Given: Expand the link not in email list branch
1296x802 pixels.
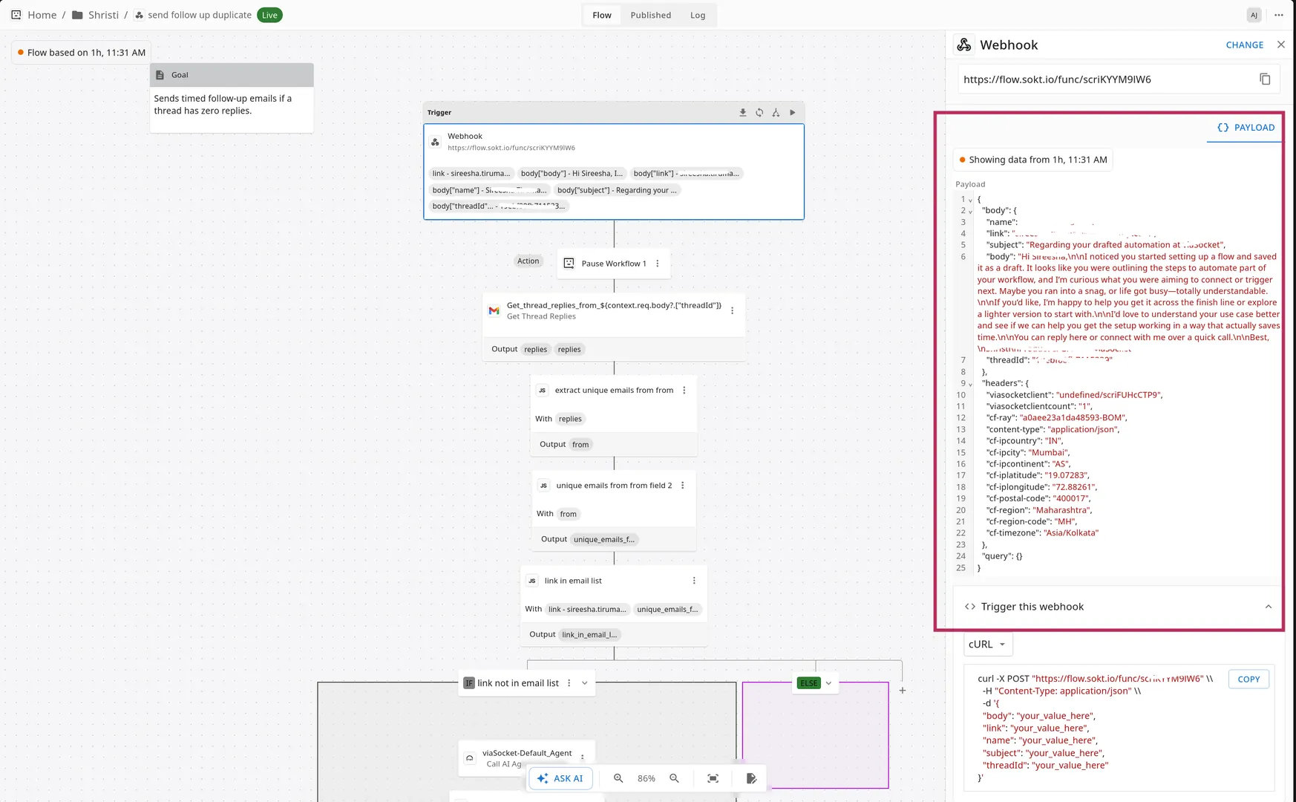Looking at the screenshot, I should tap(585, 683).
